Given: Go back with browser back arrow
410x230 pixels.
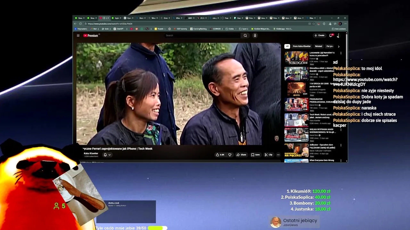Looking at the screenshot, I should click(x=75, y=24).
